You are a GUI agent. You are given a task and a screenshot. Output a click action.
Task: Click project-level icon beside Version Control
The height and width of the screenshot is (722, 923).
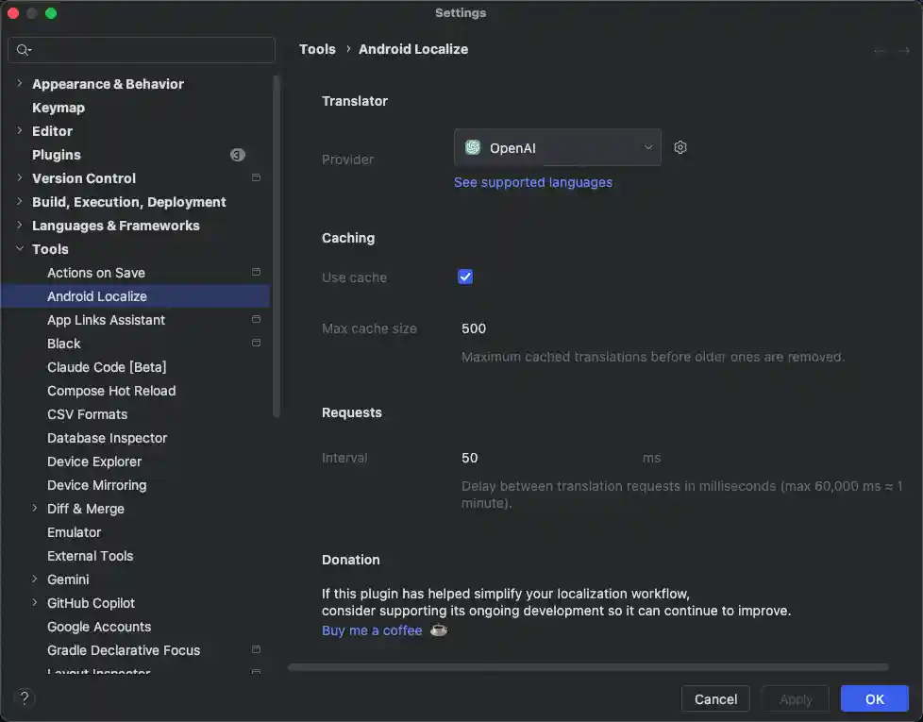pos(256,178)
